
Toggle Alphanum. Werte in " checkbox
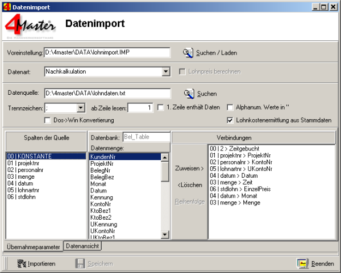click(230, 107)
